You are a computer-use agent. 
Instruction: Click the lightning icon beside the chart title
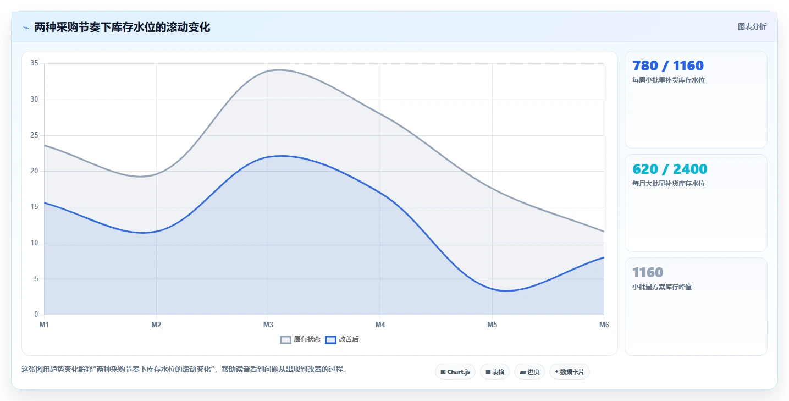point(26,28)
